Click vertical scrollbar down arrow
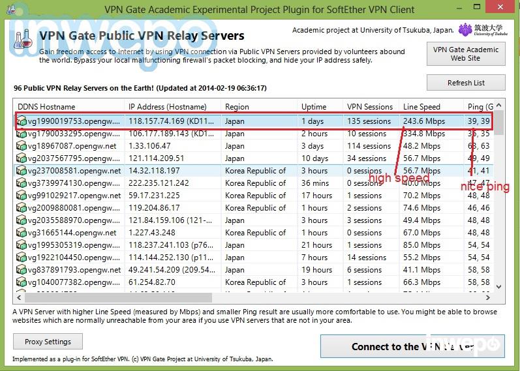The image size is (520, 371). [498, 286]
